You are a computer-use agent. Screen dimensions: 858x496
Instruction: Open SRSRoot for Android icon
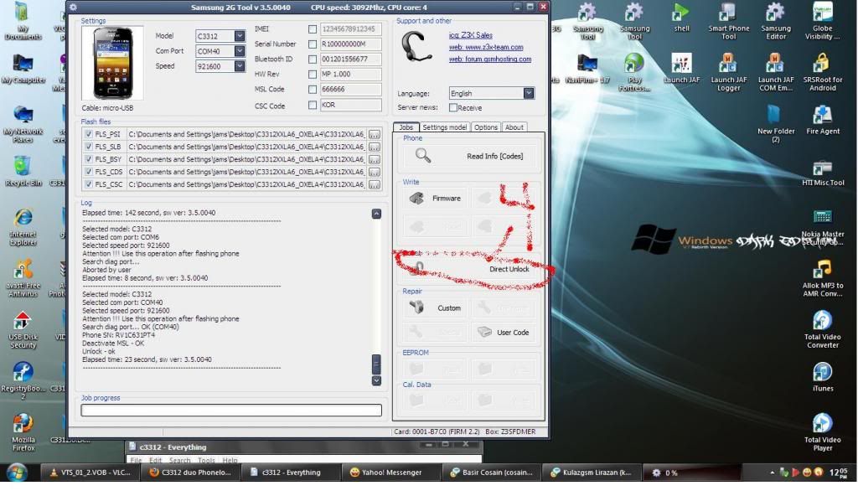(x=822, y=72)
